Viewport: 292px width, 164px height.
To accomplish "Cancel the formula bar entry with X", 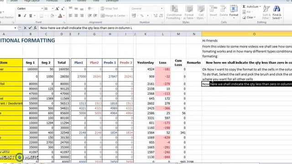I will [25, 28].
